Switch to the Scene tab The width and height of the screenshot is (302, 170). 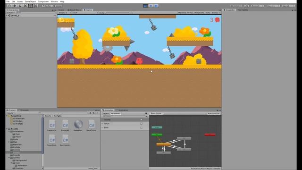point(61,10)
